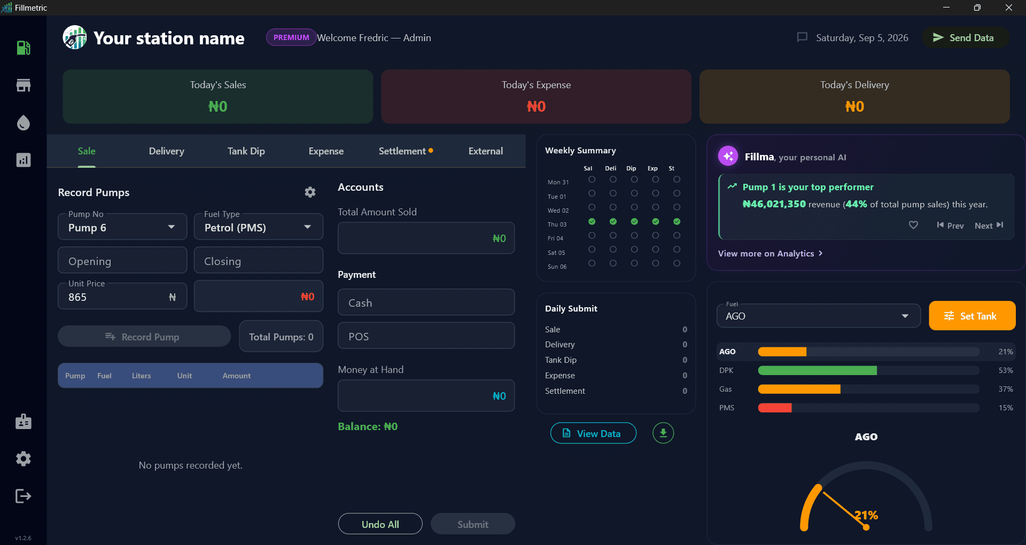Viewport: 1026px width, 545px height.
Task: Show the next Fillma insight
Action: [989, 225]
